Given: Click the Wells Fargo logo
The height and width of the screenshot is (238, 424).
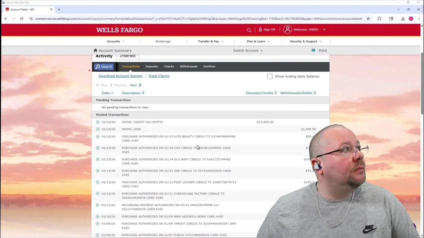Looking at the screenshot, I should (120, 30).
